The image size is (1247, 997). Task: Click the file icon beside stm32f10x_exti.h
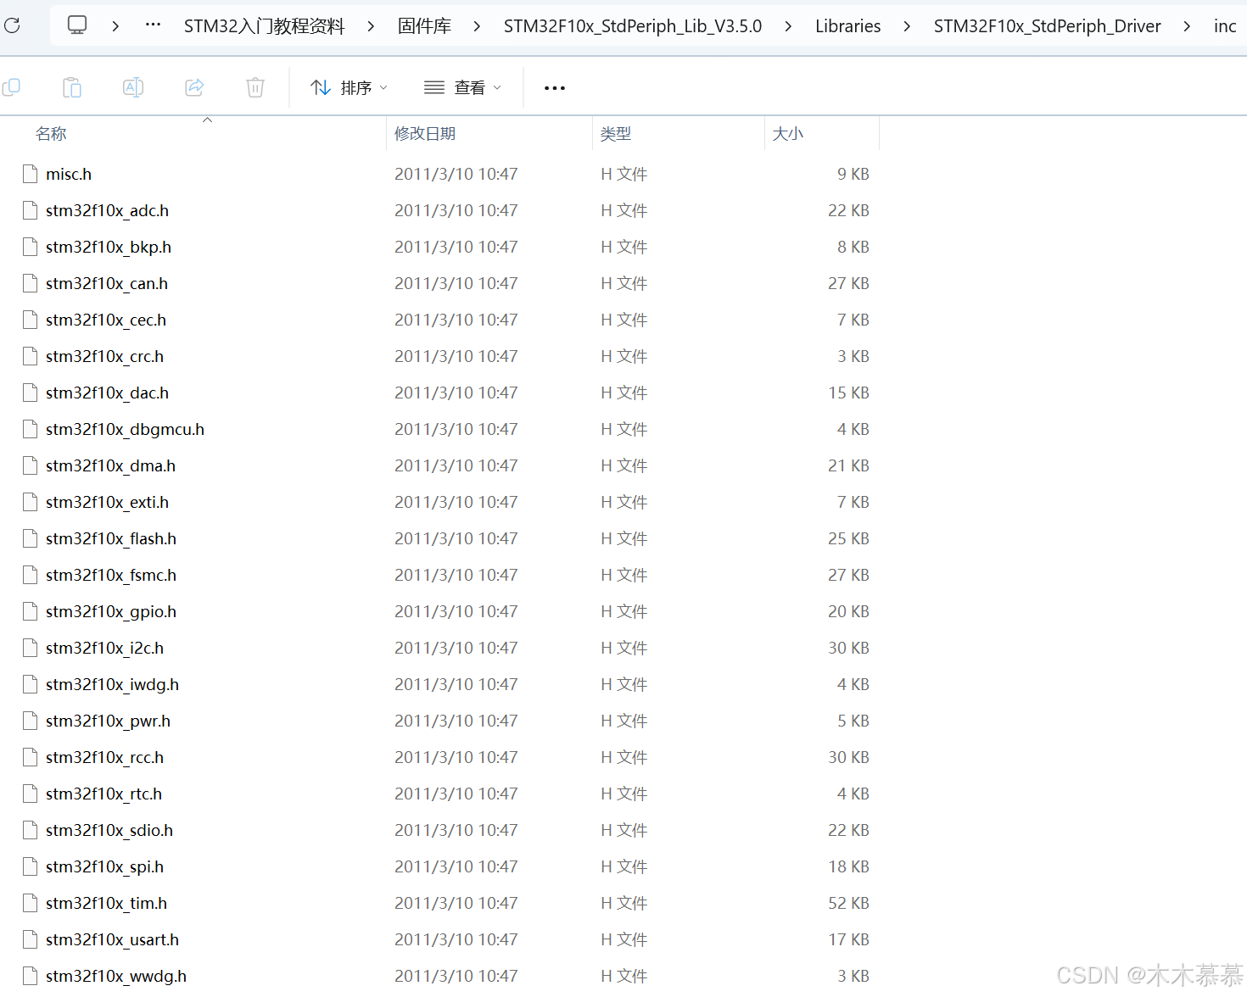[31, 502]
